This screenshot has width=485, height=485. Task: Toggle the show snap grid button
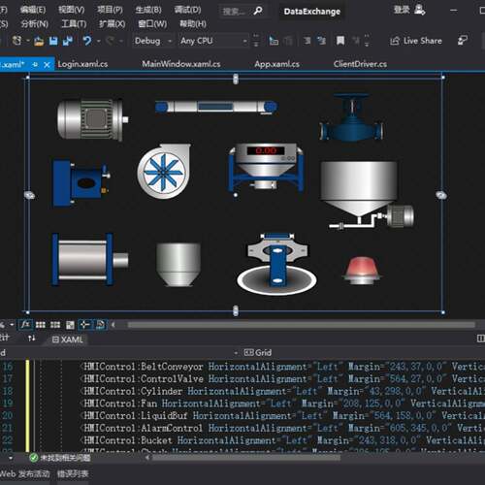[41, 325]
